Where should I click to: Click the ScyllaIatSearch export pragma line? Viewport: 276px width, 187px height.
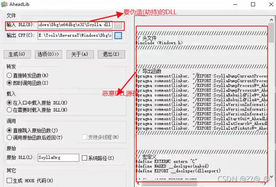202,123
